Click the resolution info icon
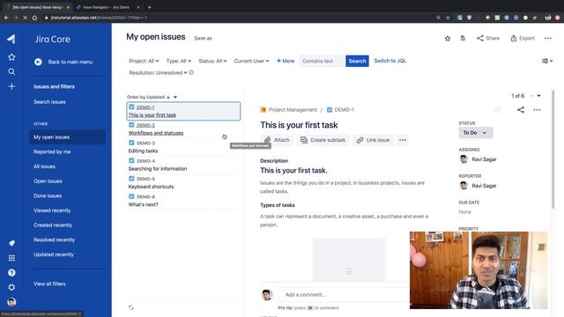Viewport: 564px width, 317px height. 191,72
